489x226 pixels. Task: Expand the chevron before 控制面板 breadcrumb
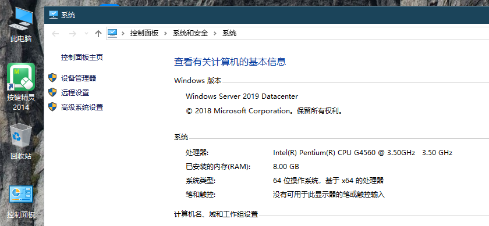[x=123, y=33]
